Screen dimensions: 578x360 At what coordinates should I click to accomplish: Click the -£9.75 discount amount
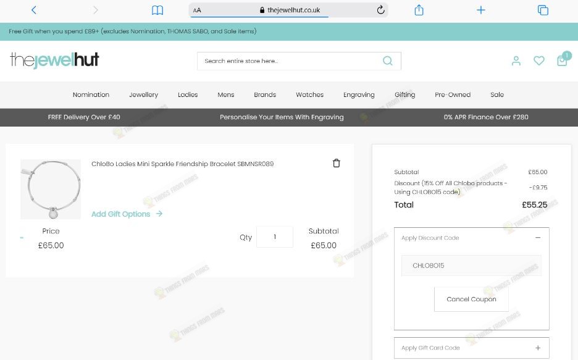click(x=538, y=188)
